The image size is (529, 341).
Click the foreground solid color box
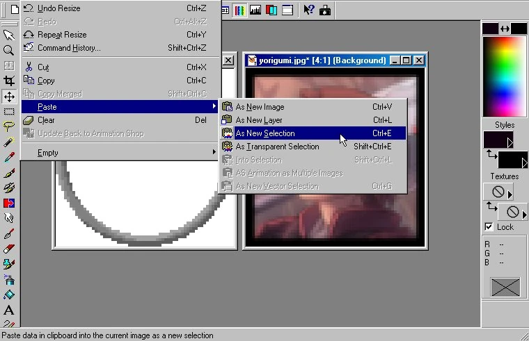[x=490, y=29]
